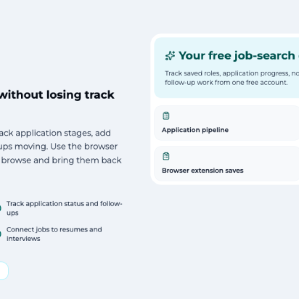The height and width of the screenshot is (299, 299).
Task: Click the green bullet beside 'Track application status'
Action: pyautogui.click(x=0, y=208)
